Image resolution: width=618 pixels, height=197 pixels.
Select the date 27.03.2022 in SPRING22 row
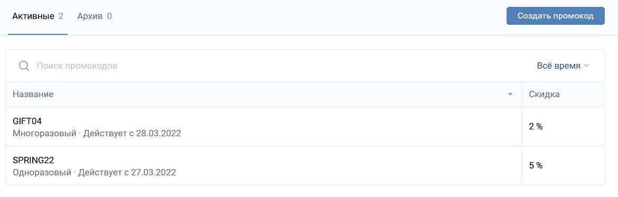154,173
